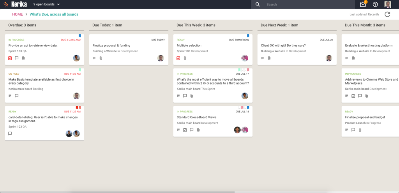Screen dimensions: 399x193
Task: Open attachments icon on Finalize proposal and budget card
Action: pyautogui.click(x=360, y=130)
